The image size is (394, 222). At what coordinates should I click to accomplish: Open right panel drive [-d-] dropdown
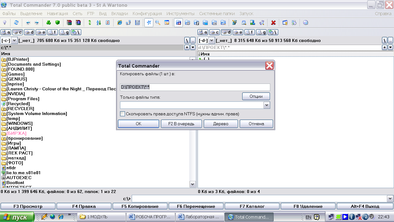pyautogui.click(x=211, y=40)
